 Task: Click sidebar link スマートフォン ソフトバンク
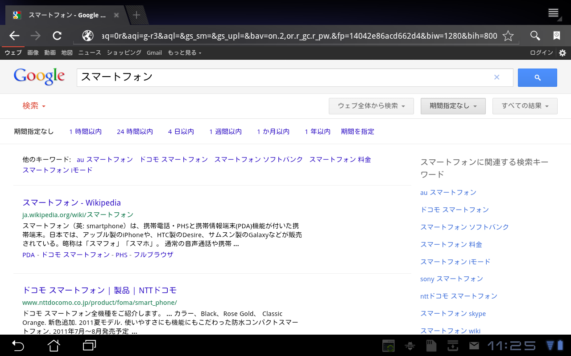(464, 227)
